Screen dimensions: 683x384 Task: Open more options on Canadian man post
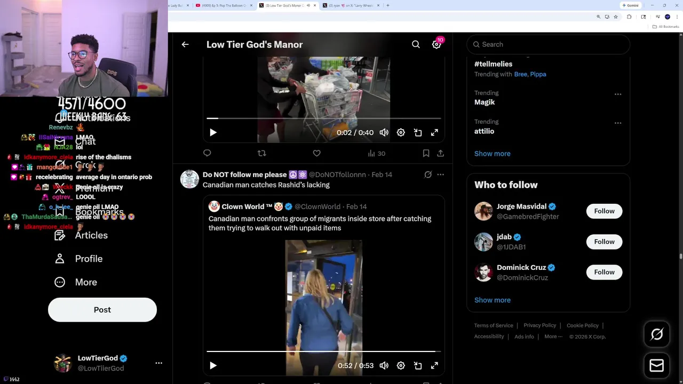440,174
